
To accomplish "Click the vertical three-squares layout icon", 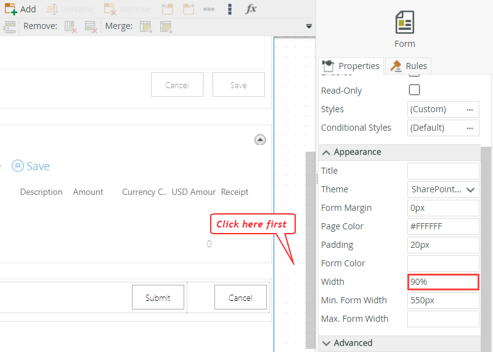I will (x=230, y=9).
